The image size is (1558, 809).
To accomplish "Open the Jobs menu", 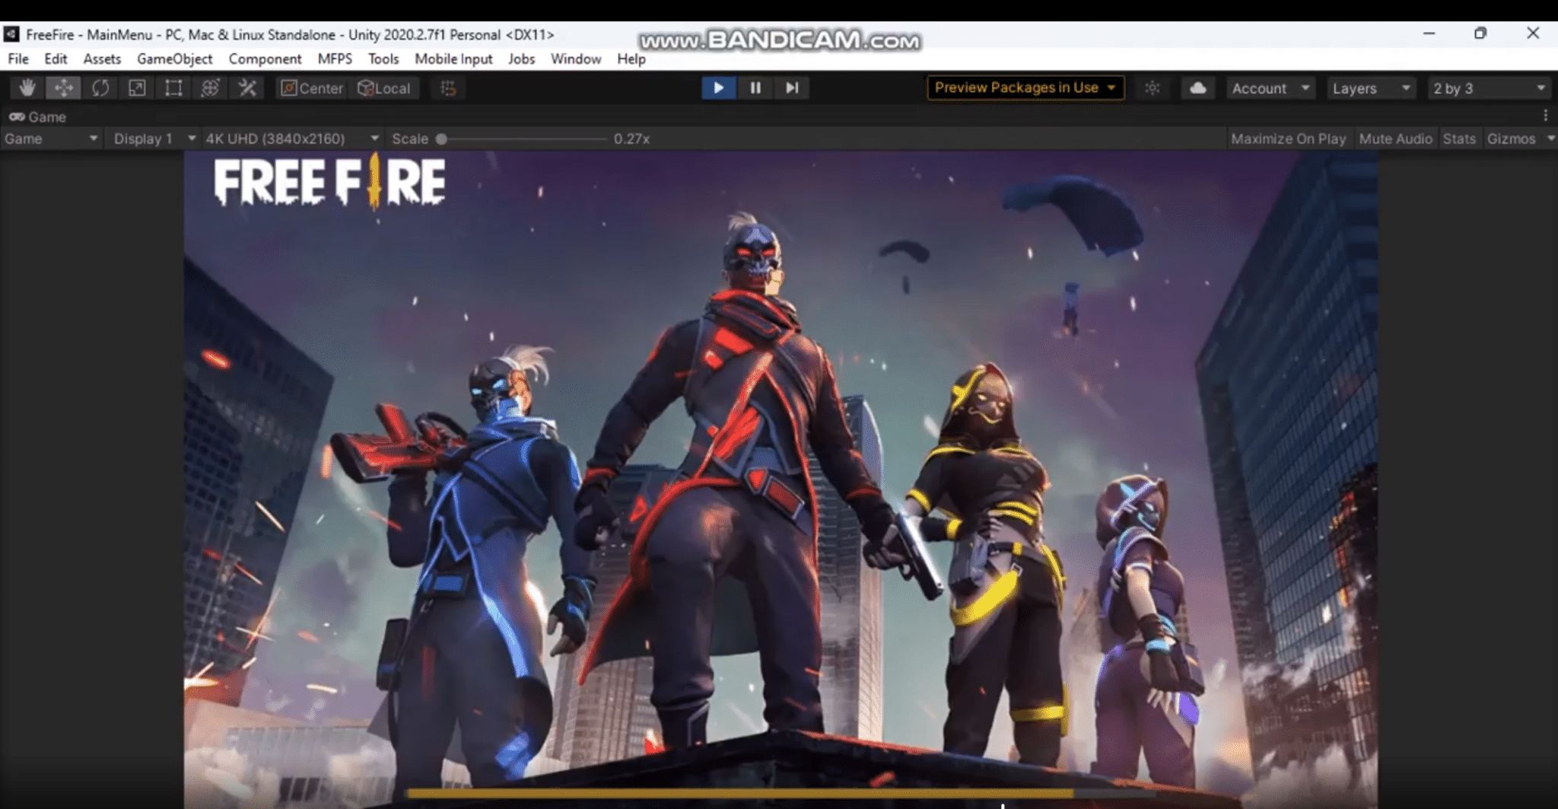I will point(521,59).
